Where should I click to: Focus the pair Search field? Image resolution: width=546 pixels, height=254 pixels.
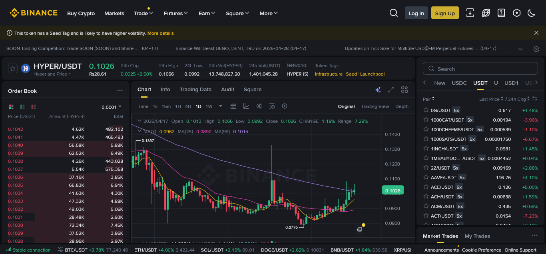pos(480,69)
